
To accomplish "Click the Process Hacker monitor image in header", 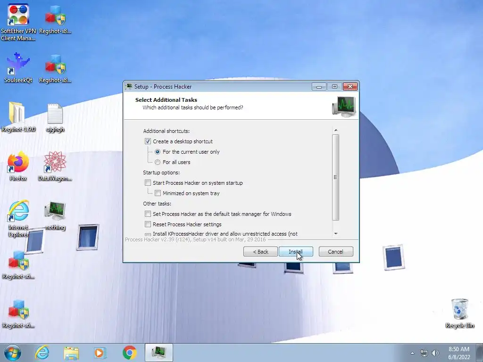I will click(x=344, y=107).
